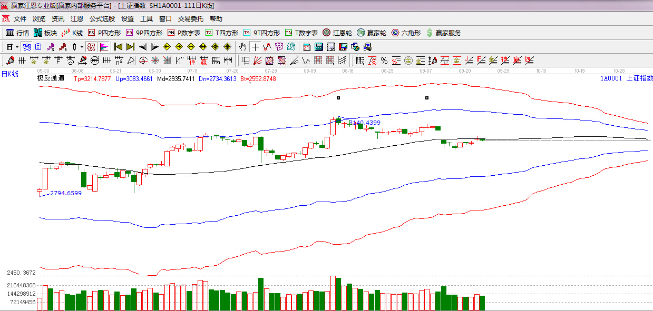Expand the candlestick style dropdown arrow
This screenshot has height=311, width=653.
[x=82, y=47]
